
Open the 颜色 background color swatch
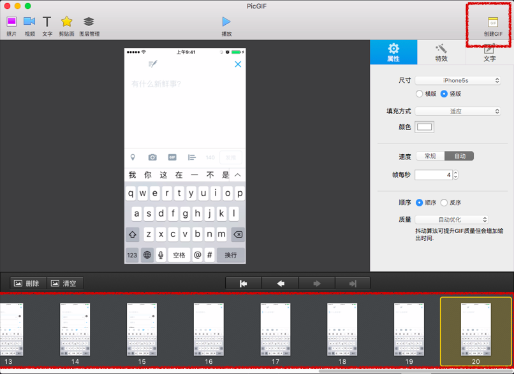pyautogui.click(x=425, y=127)
